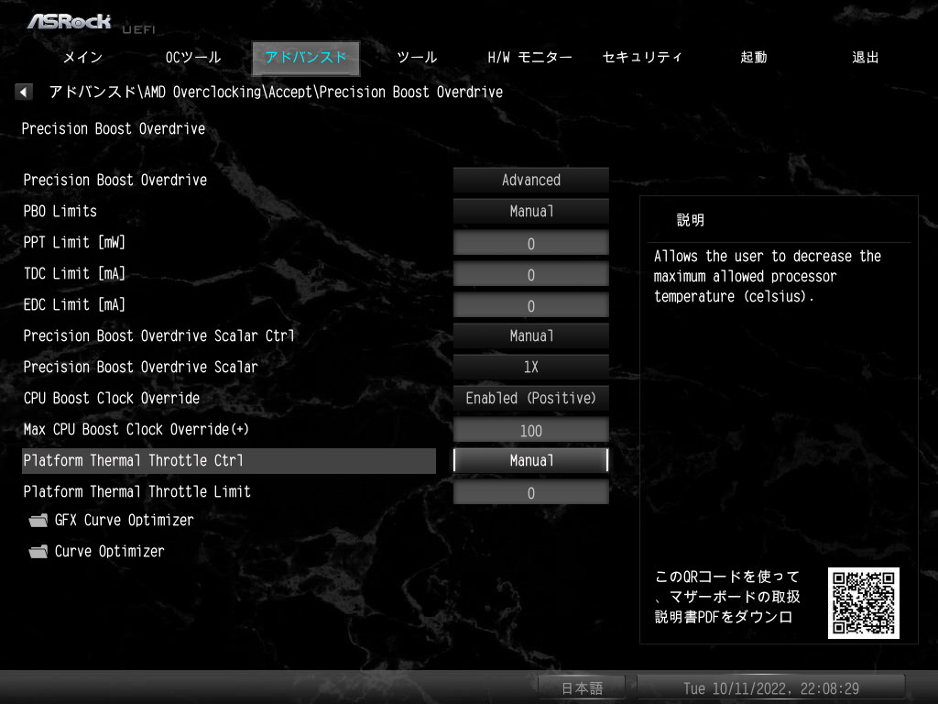Click the Precision Boost Overdrive page title
The image size is (938, 704).
pyautogui.click(x=113, y=128)
